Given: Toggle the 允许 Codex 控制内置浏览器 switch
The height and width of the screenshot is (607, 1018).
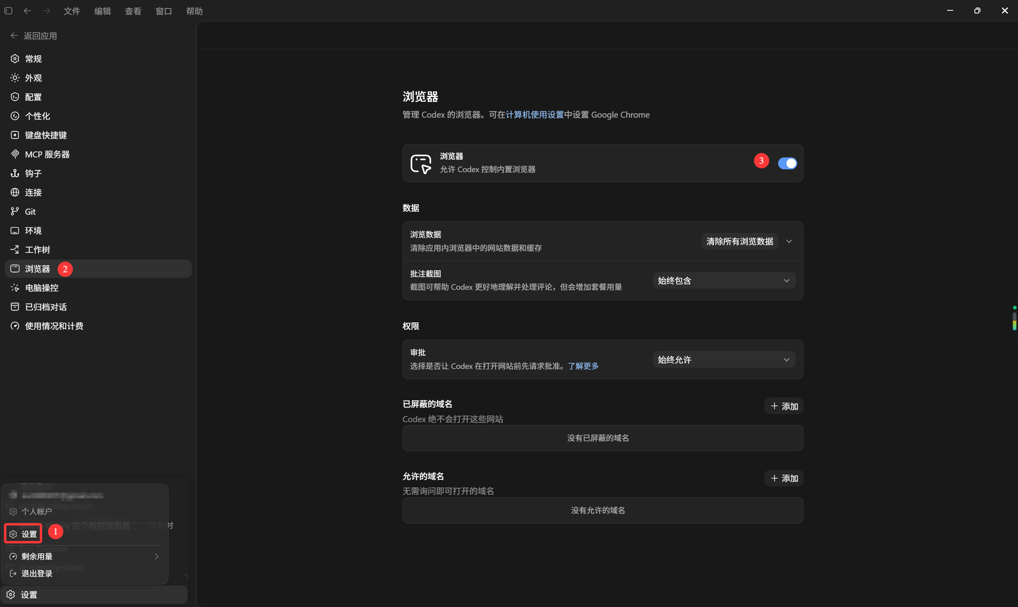Looking at the screenshot, I should (787, 164).
